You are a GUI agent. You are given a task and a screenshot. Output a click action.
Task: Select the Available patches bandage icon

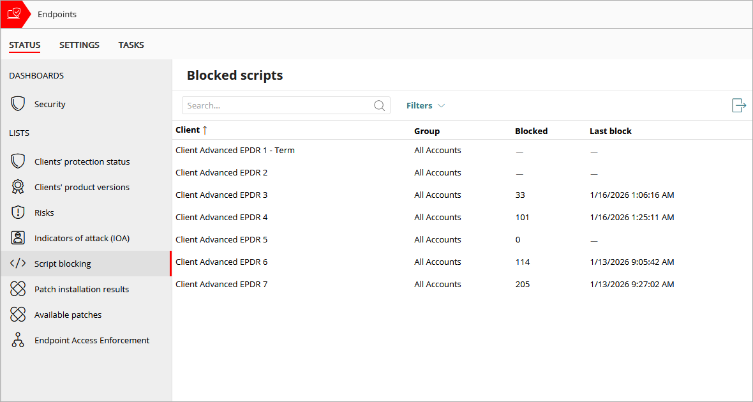click(18, 314)
